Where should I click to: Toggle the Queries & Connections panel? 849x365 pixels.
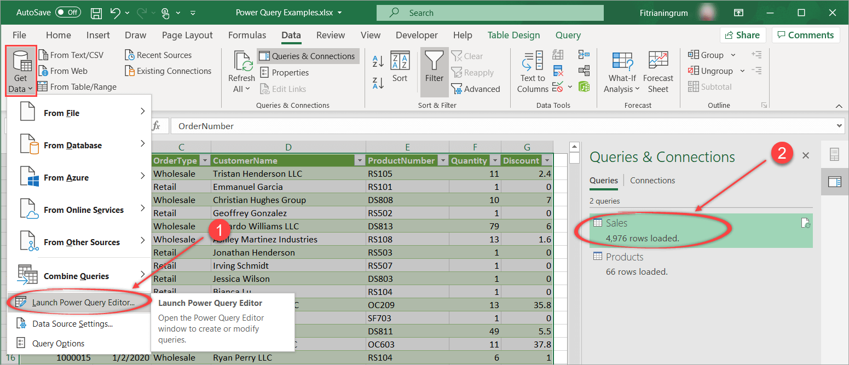[307, 56]
